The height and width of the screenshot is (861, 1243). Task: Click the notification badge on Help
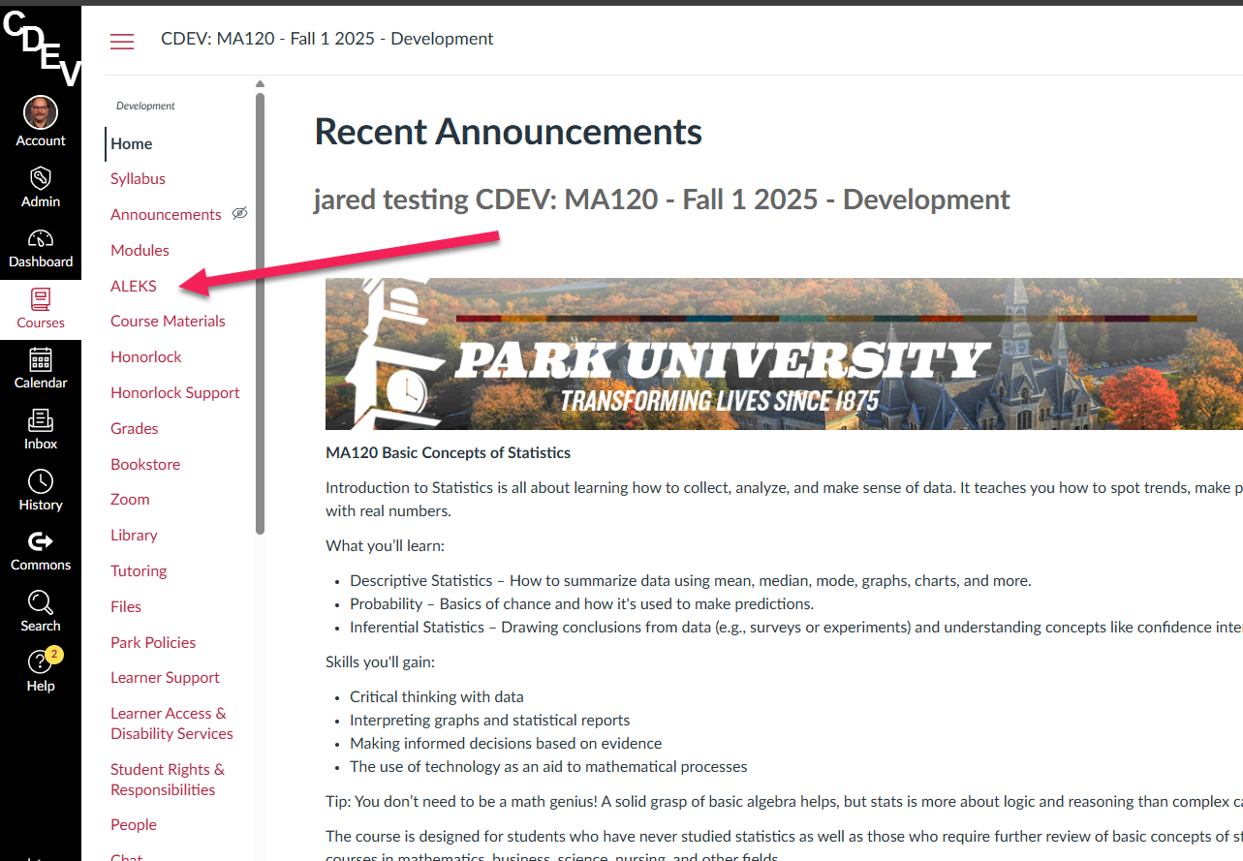[x=54, y=655]
